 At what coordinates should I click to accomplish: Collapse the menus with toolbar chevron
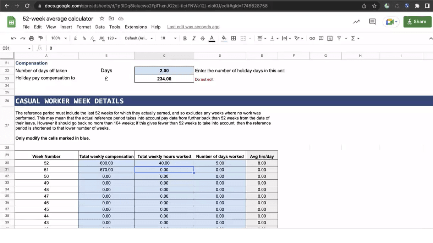pyautogui.click(x=431, y=38)
